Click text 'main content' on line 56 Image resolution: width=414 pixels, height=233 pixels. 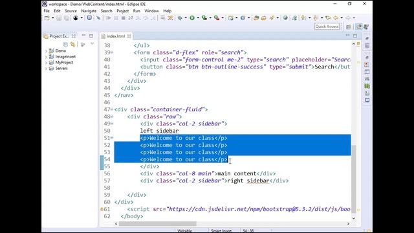point(237,173)
